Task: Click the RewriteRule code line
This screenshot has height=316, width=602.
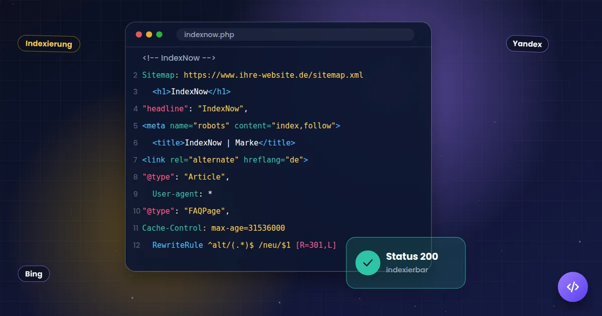Action: click(244, 245)
